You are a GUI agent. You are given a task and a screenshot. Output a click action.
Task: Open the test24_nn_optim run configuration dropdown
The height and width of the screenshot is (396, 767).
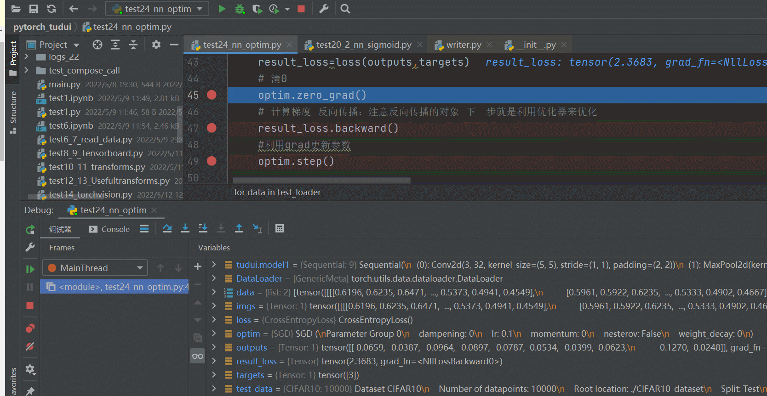157,9
